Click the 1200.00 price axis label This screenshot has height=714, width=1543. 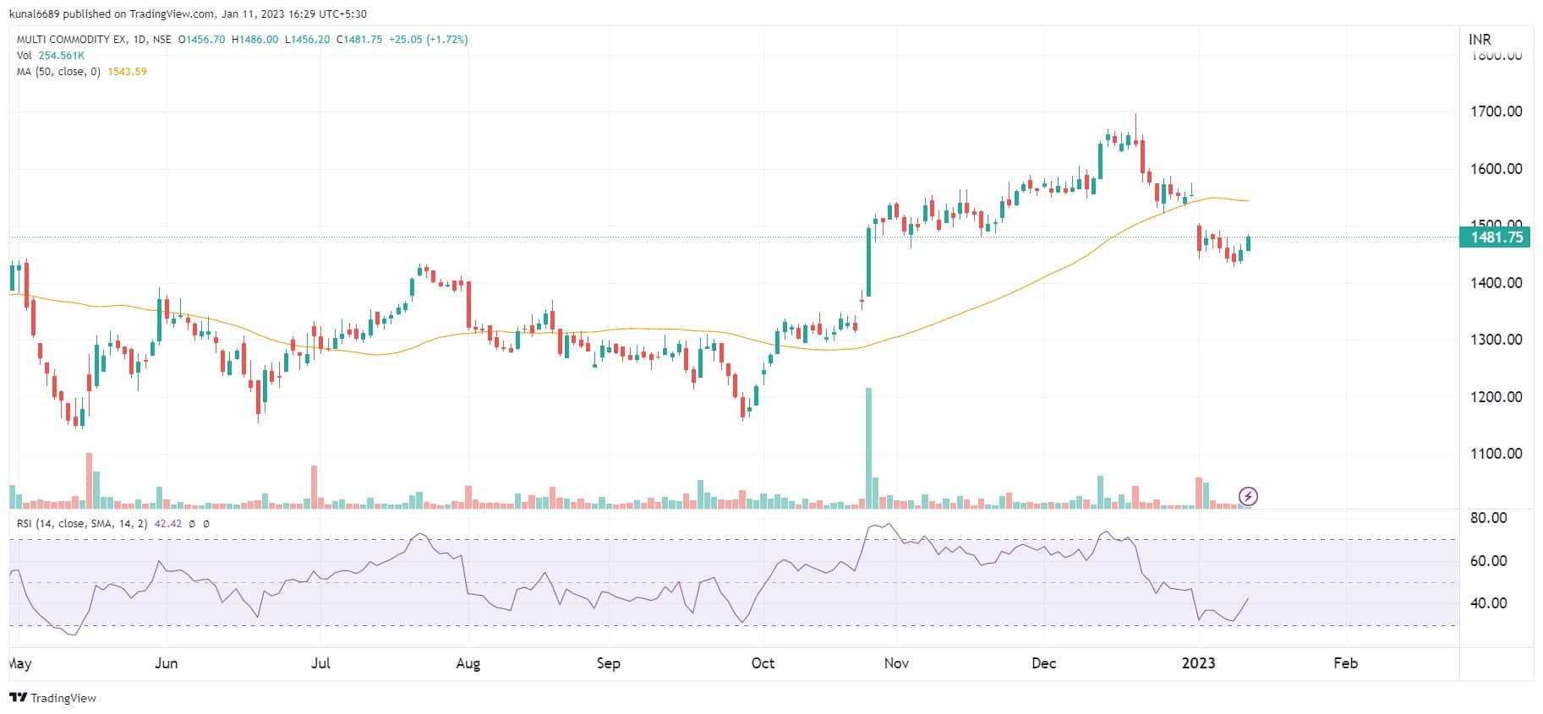pos(1496,396)
